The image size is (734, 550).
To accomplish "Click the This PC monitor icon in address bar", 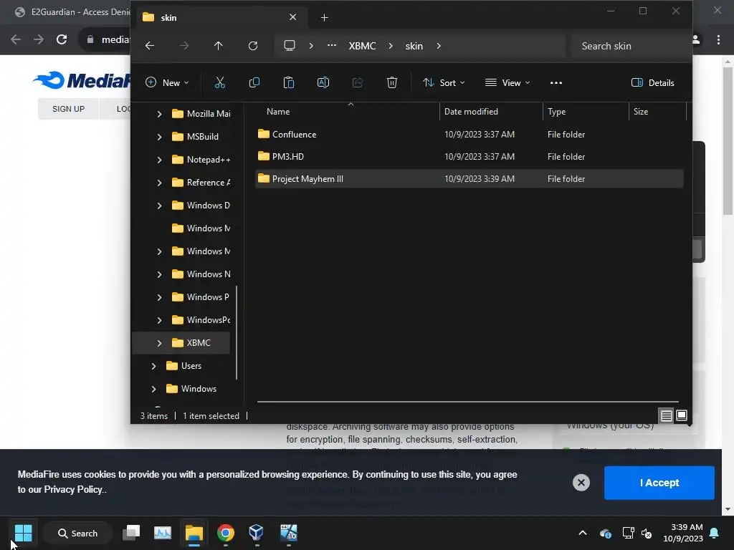I will click(290, 46).
